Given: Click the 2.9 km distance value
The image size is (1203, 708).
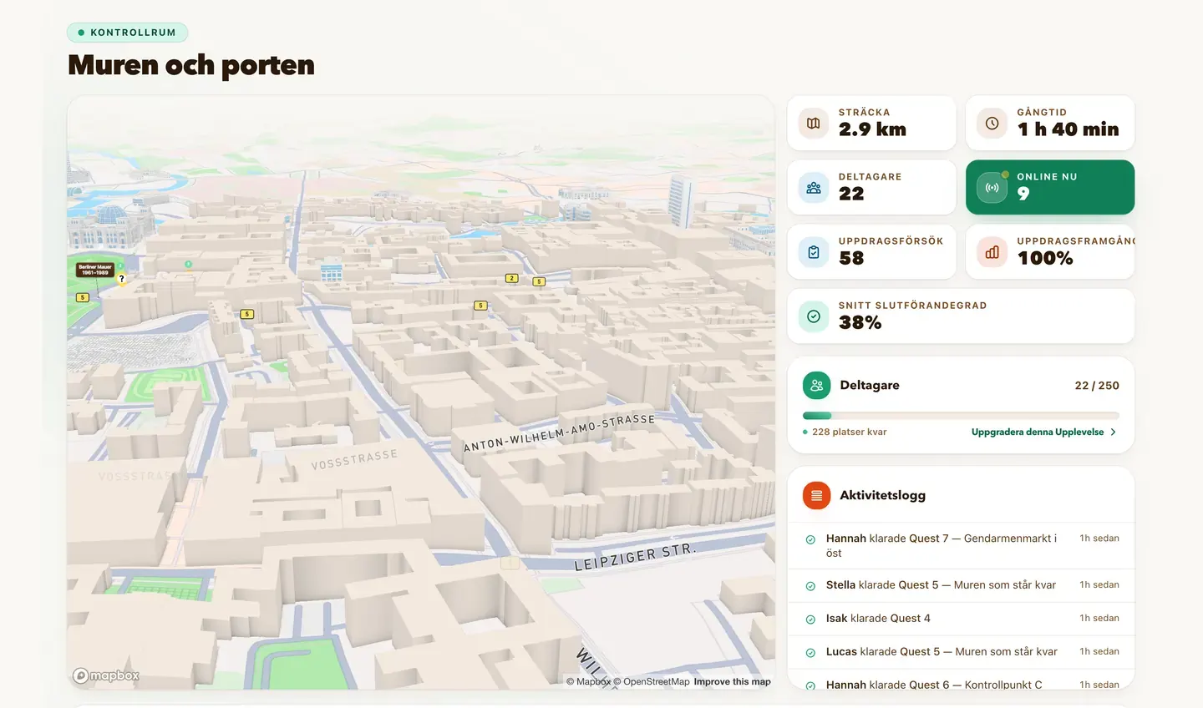Looking at the screenshot, I should [x=872, y=129].
